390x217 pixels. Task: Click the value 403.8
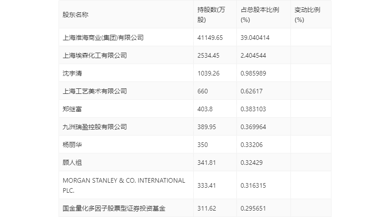point(205,109)
